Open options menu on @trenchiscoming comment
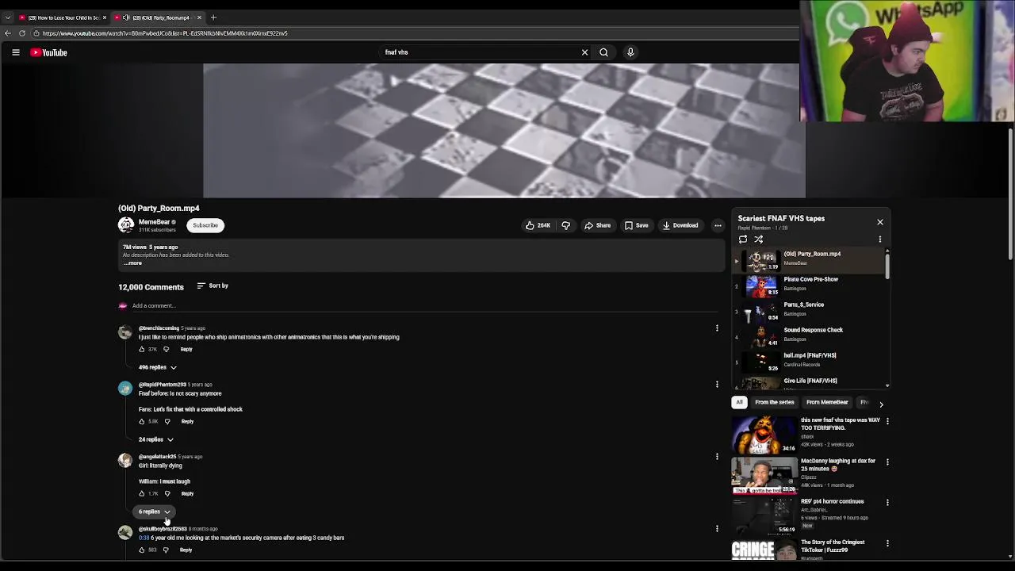The height and width of the screenshot is (571, 1015). tap(717, 328)
